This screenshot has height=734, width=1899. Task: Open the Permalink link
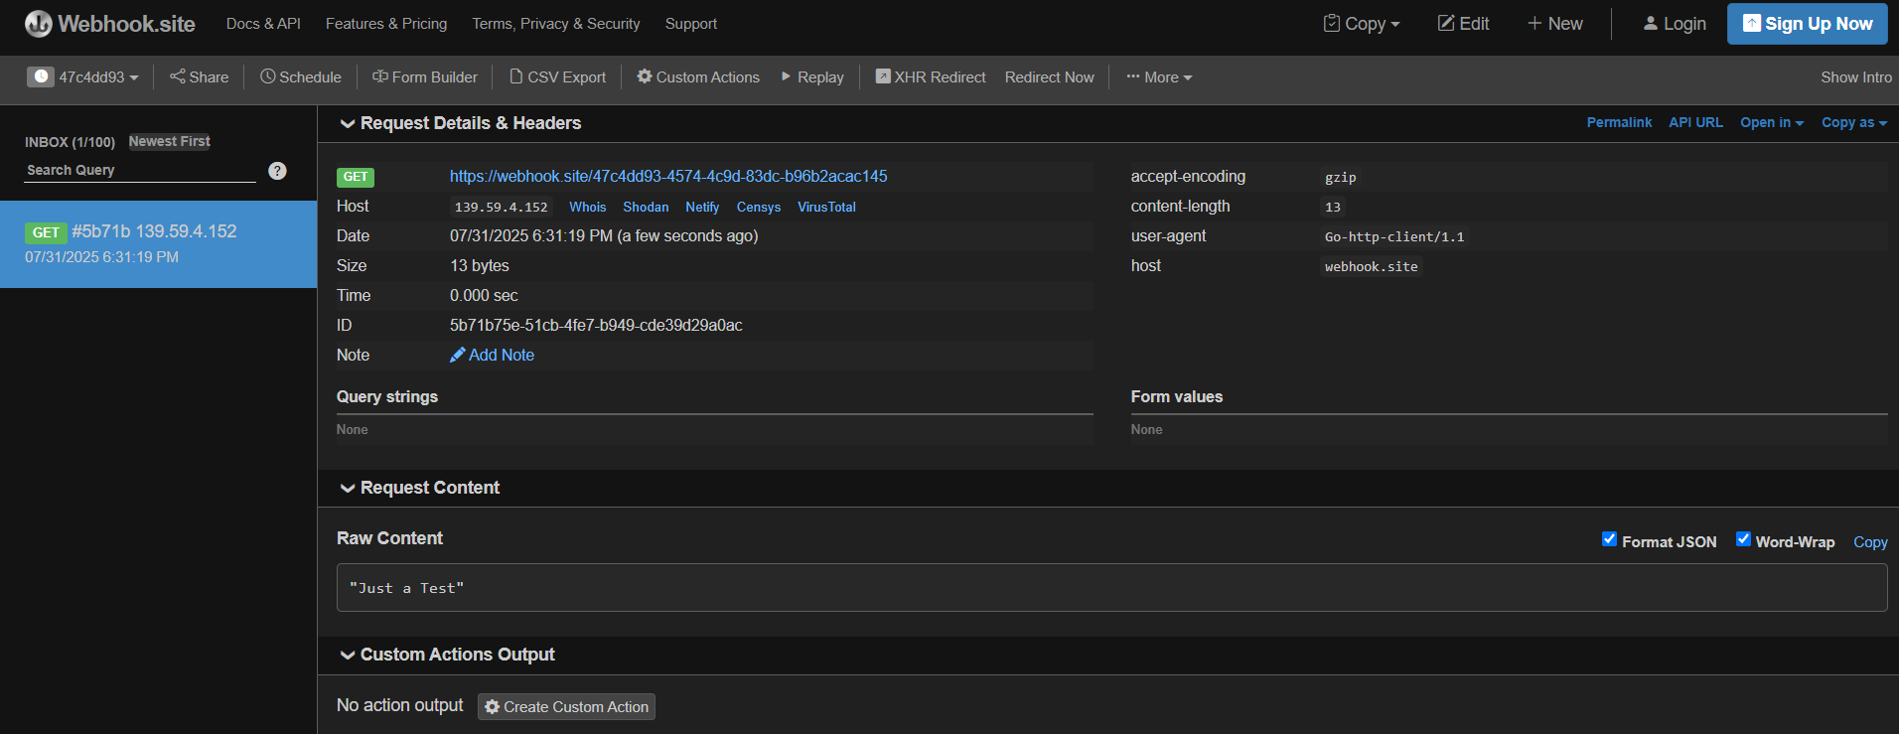tap(1619, 122)
